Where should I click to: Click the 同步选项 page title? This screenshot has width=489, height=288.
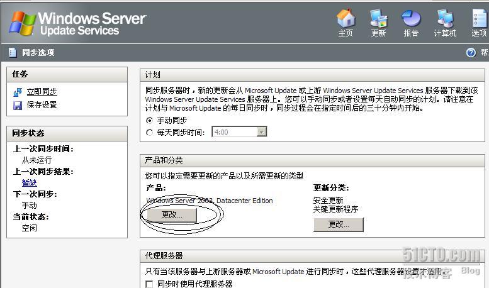tap(38, 53)
